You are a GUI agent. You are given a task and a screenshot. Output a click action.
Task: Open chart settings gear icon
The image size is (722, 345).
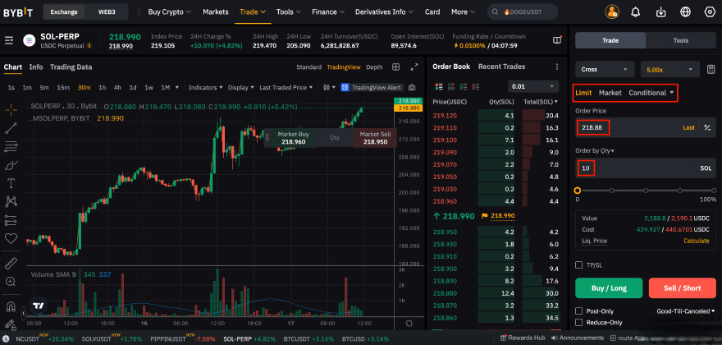click(x=409, y=323)
